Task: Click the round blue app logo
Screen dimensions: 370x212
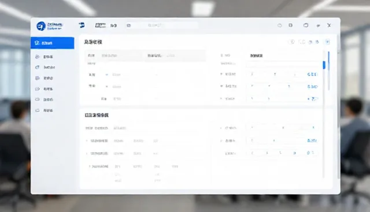Action: click(41, 26)
